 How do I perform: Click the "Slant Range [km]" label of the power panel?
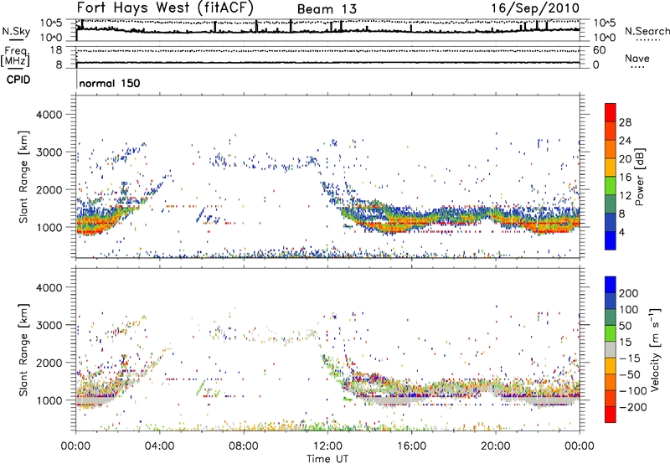pyautogui.click(x=23, y=177)
